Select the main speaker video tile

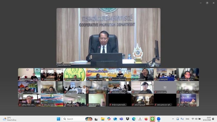[x=108, y=37]
